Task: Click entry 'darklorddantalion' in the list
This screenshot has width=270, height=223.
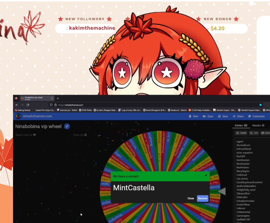Action: [246, 186]
